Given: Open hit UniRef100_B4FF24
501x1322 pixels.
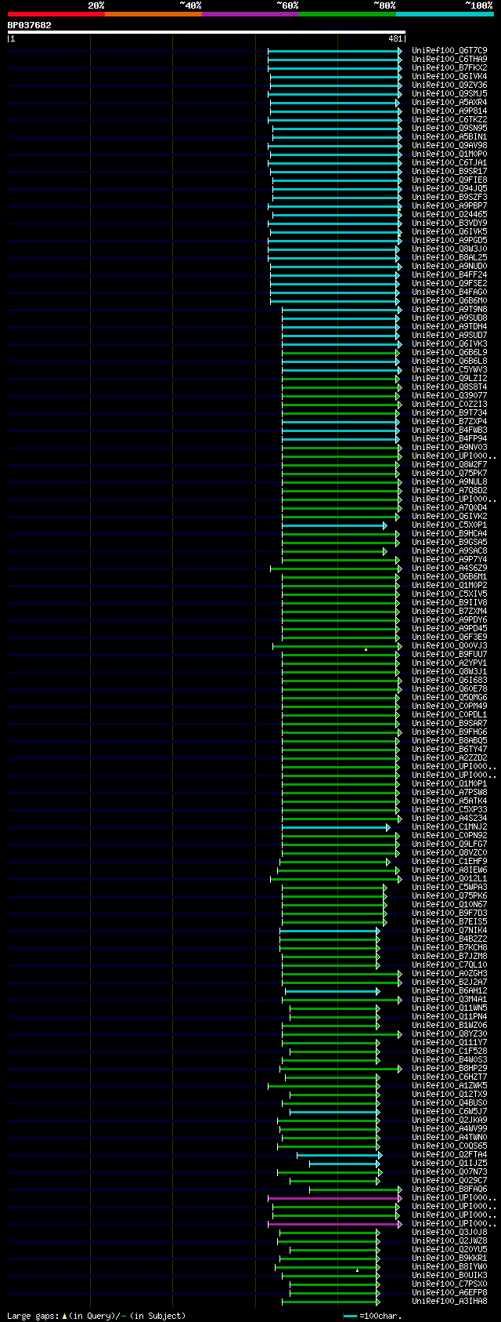Looking at the screenshot, I should 449,274.
